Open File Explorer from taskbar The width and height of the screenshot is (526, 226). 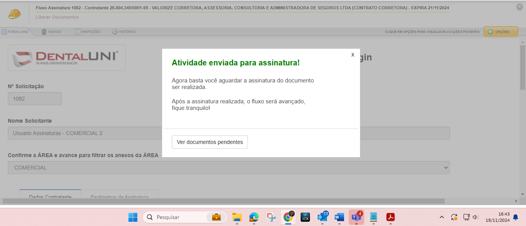[237, 217]
